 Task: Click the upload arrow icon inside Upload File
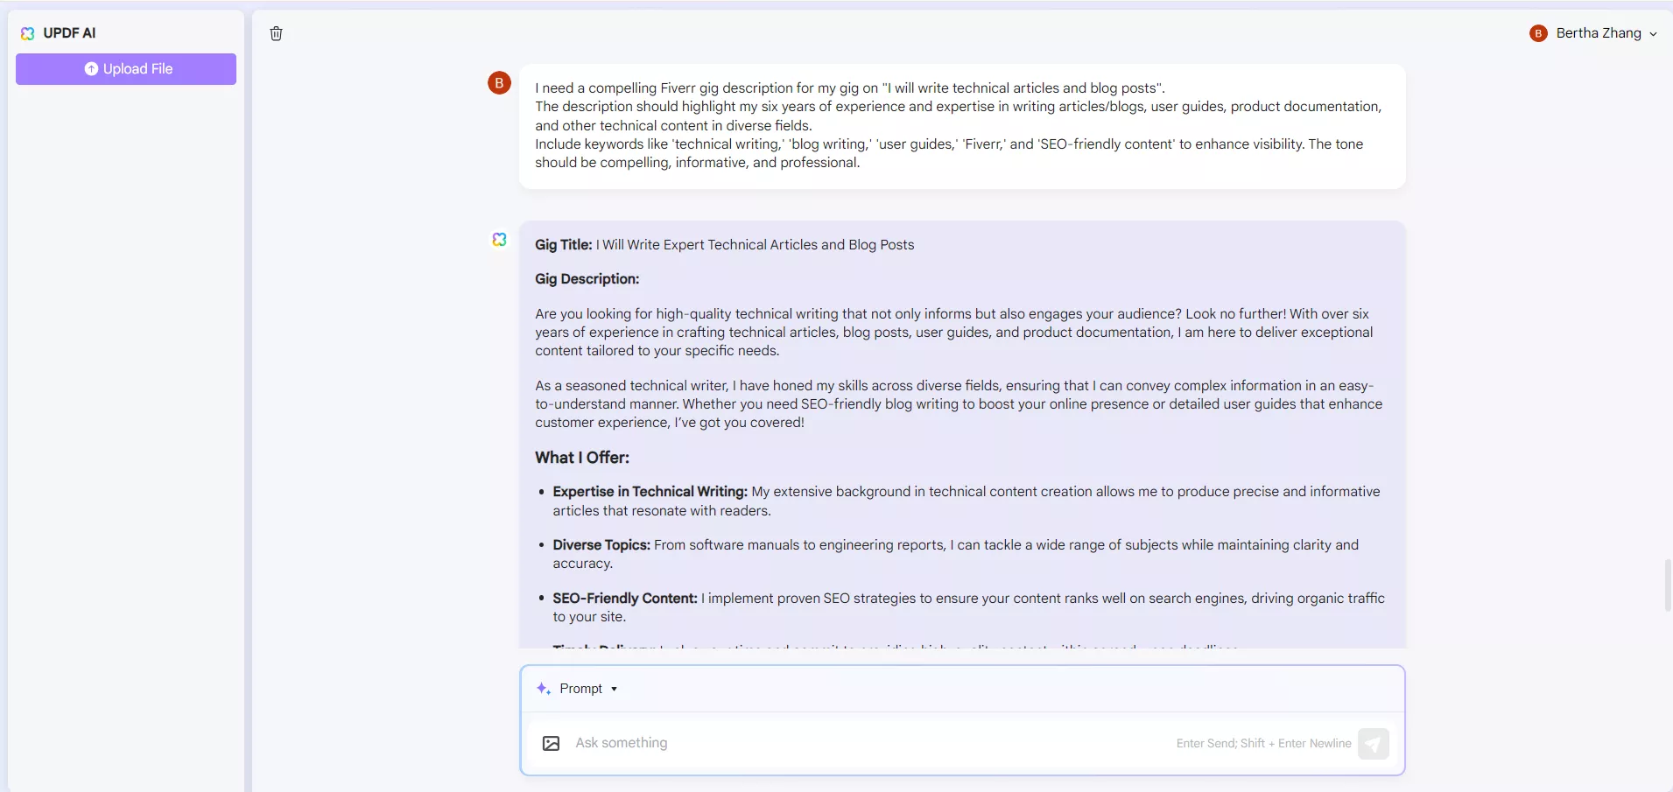pyautogui.click(x=90, y=68)
